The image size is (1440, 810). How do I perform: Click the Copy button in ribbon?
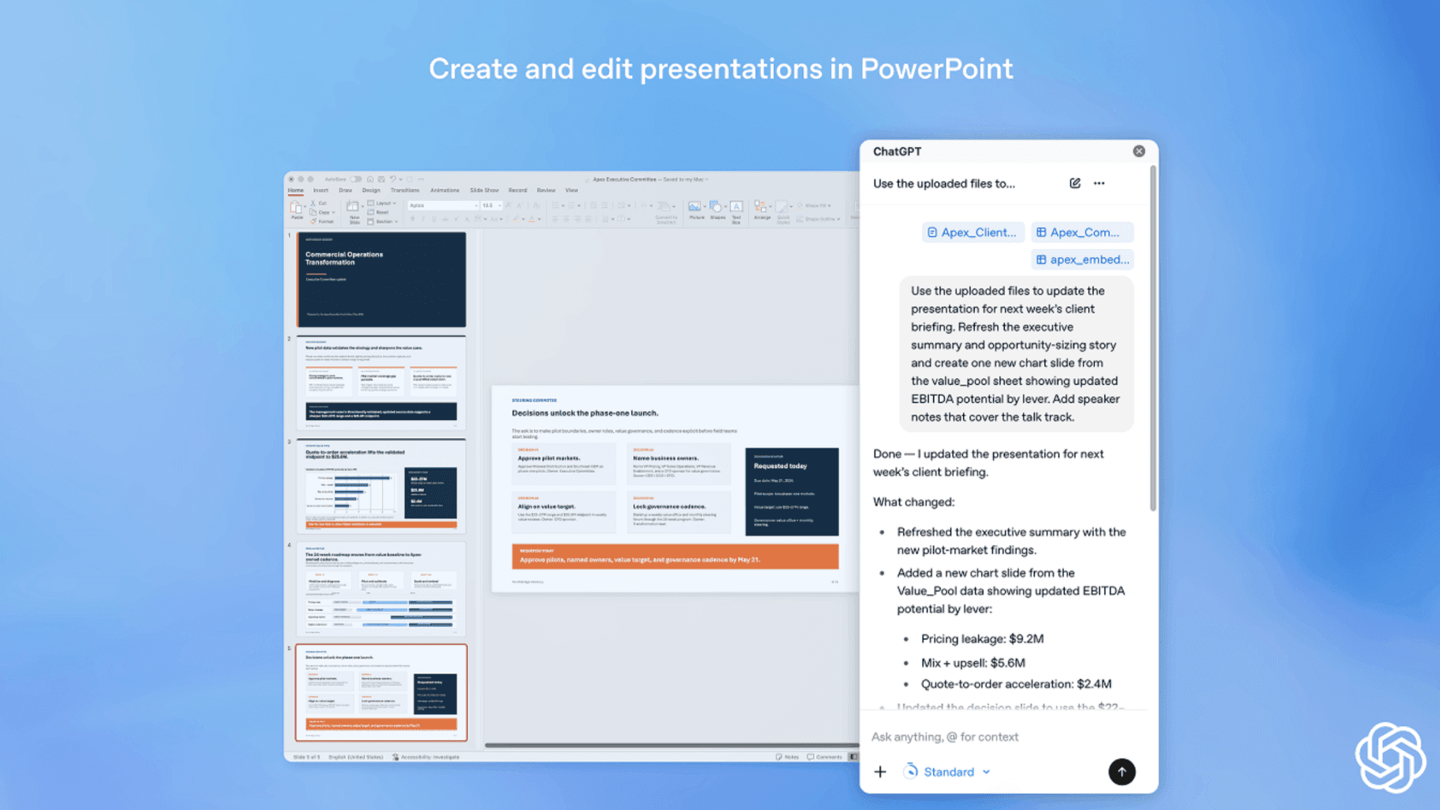[x=321, y=212]
